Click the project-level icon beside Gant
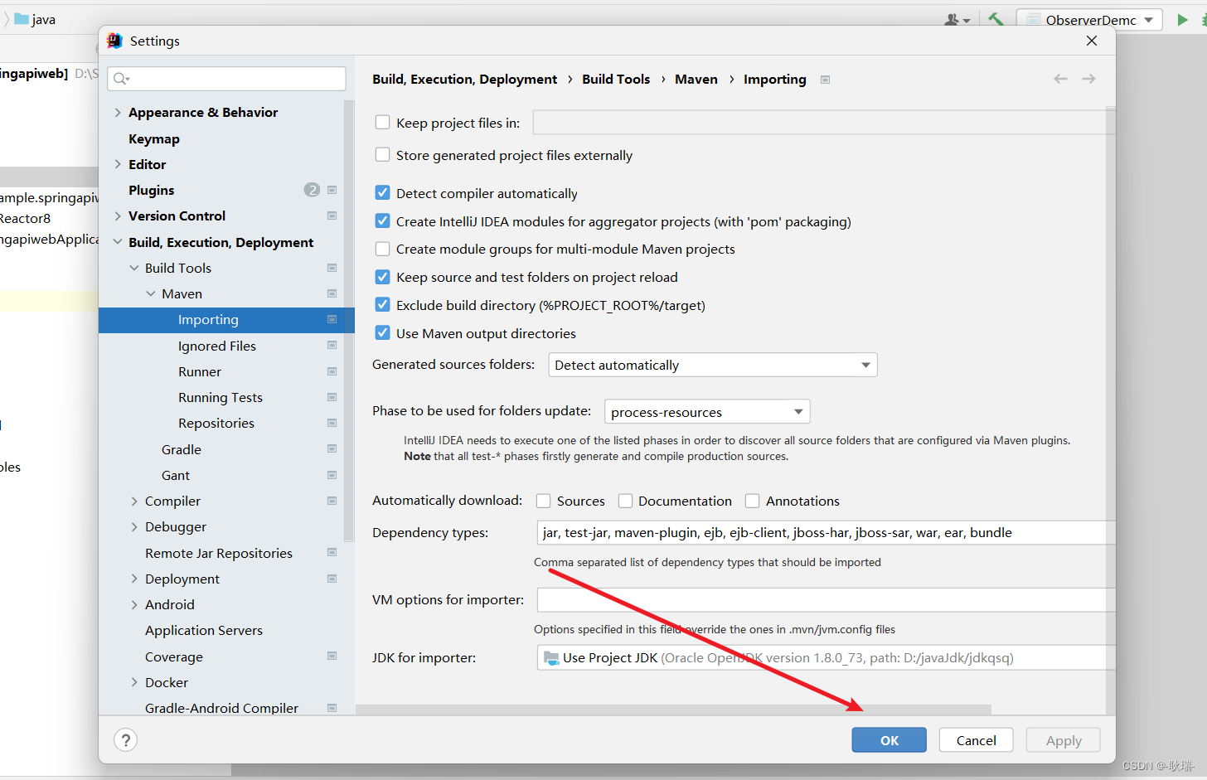This screenshot has width=1207, height=780. tap(332, 475)
